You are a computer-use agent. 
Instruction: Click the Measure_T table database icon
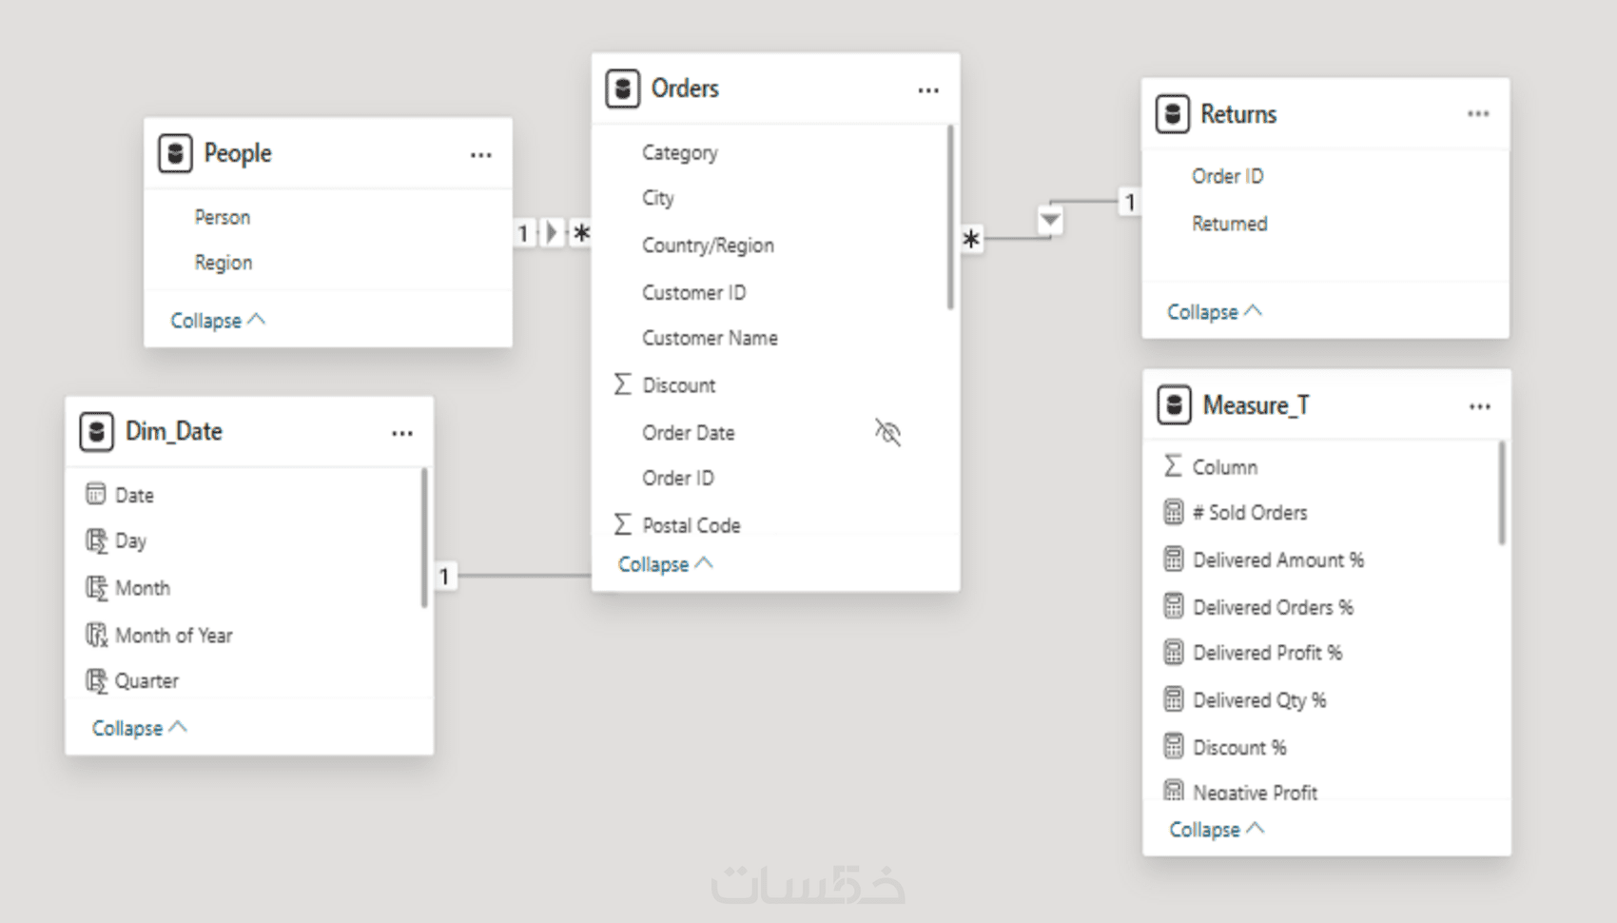tap(1175, 405)
